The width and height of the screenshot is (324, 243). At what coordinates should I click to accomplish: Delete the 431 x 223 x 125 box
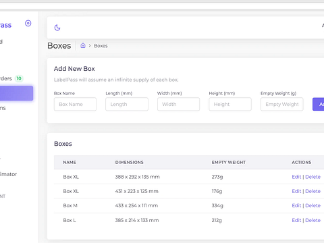pos(313,191)
